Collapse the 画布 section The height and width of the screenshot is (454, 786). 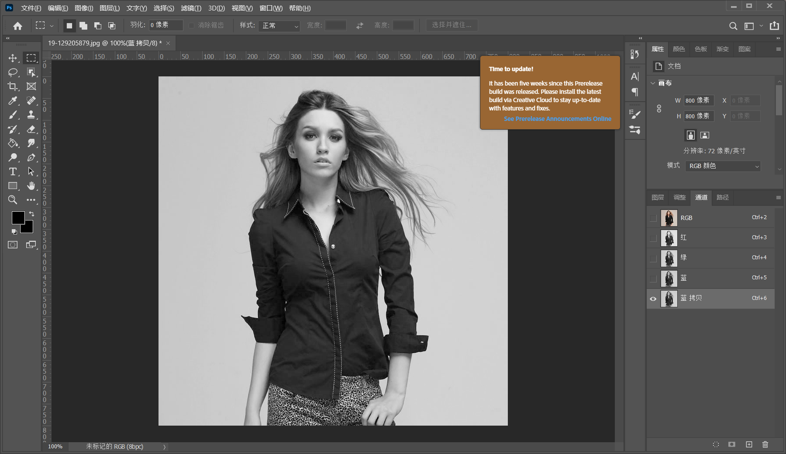[653, 83]
